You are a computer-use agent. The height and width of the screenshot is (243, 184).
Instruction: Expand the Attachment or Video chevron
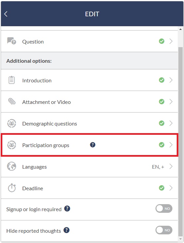click(171, 102)
